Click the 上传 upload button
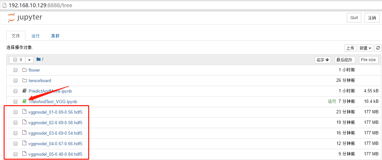Image resolution: width=382 pixels, height=160 pixels. (350, 48)
